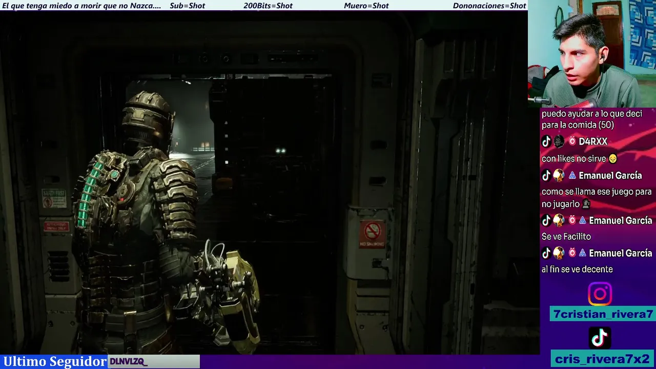
Task: Click the 'Ultimo Seguidor' label
Action: pos(54,361)
